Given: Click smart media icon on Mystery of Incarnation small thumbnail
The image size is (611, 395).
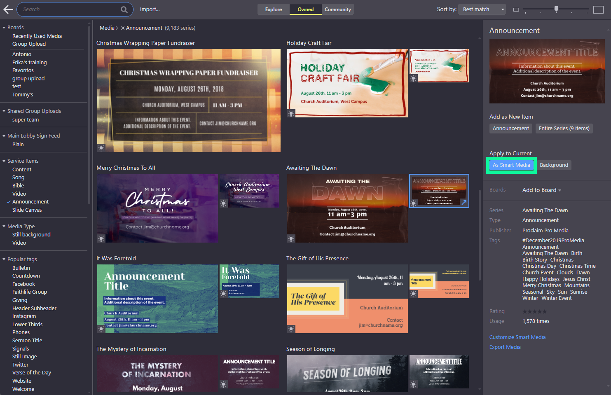Looking at the screenshot, I should coord(224,384).
